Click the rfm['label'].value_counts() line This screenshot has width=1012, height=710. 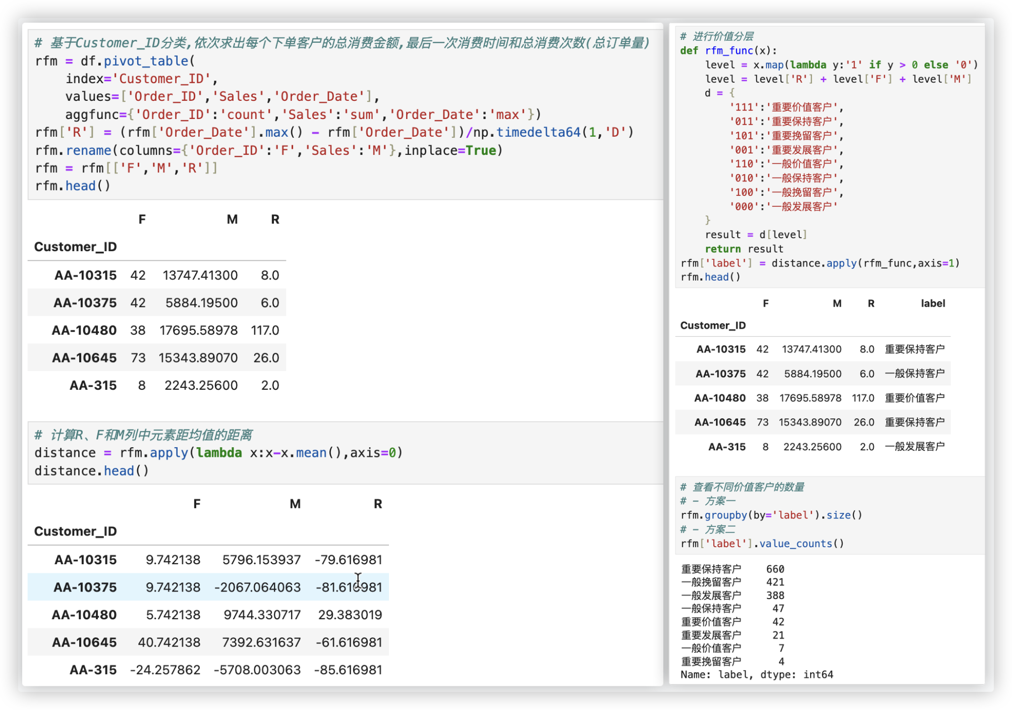pos(762,544)
